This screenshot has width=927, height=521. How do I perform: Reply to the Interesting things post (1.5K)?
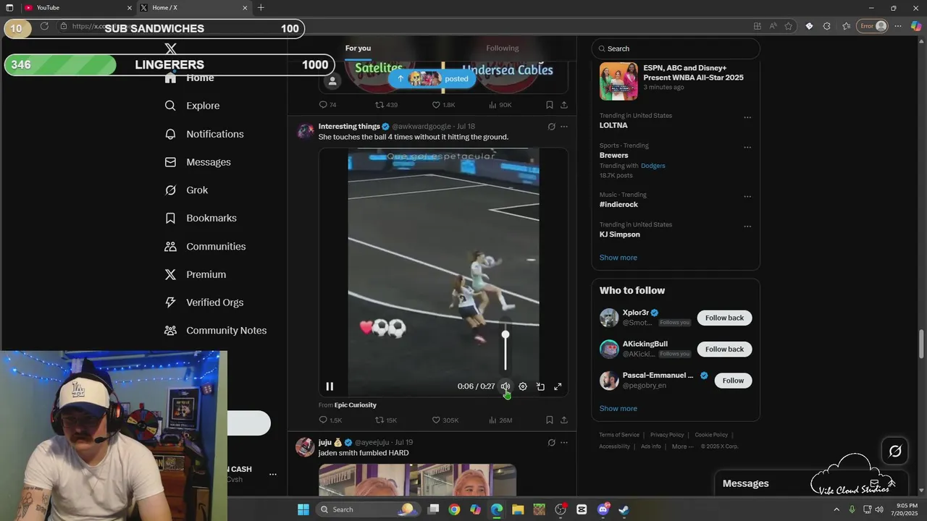pyautogui.click(x=330, y=420)
